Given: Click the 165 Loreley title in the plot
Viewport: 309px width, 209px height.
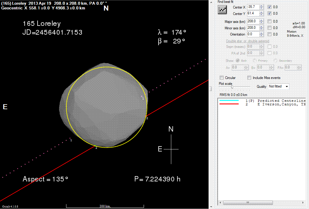Looking at the screenshot, I should (42, 24).
